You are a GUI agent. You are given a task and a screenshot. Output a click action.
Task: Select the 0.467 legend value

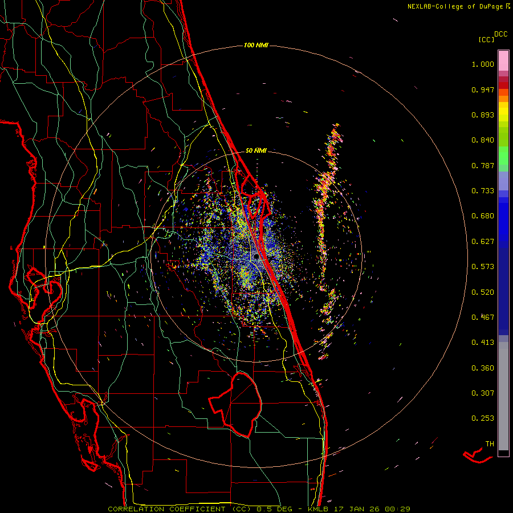pos(483,317)
